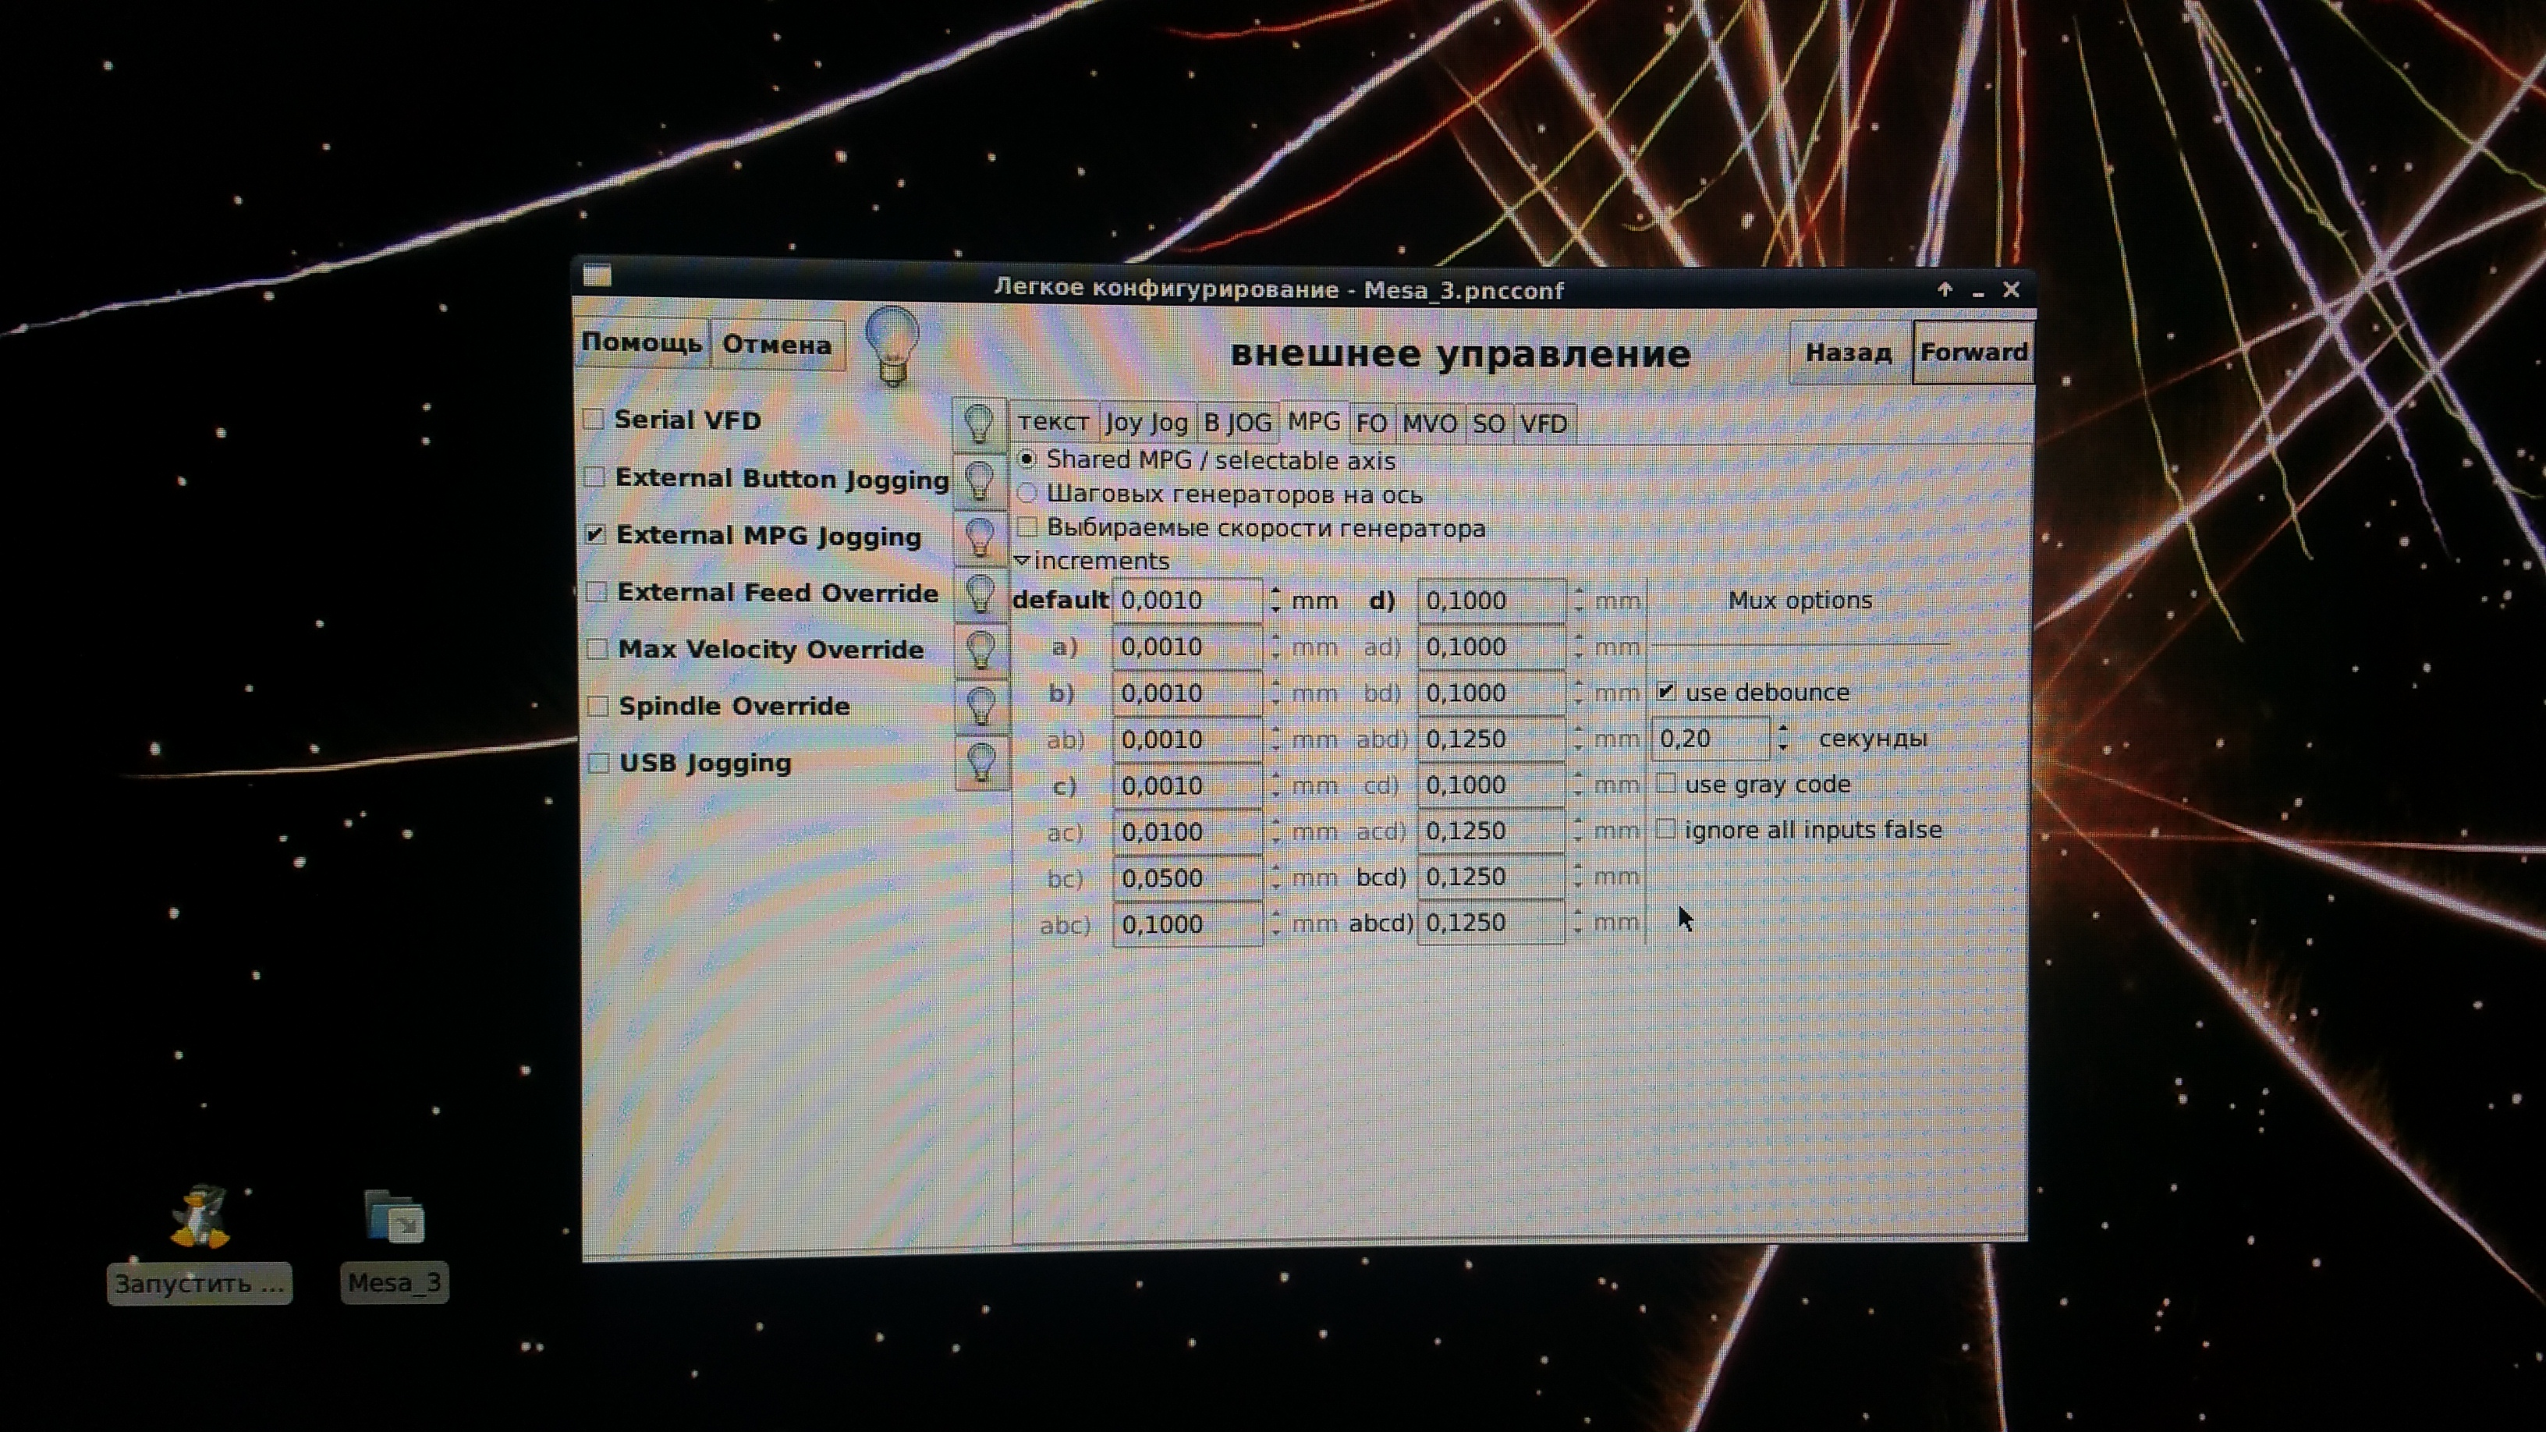This screenshot has width=2546, height=1432.
Task: Enable use gray code checkbox
Action: tap(1666, 784)
